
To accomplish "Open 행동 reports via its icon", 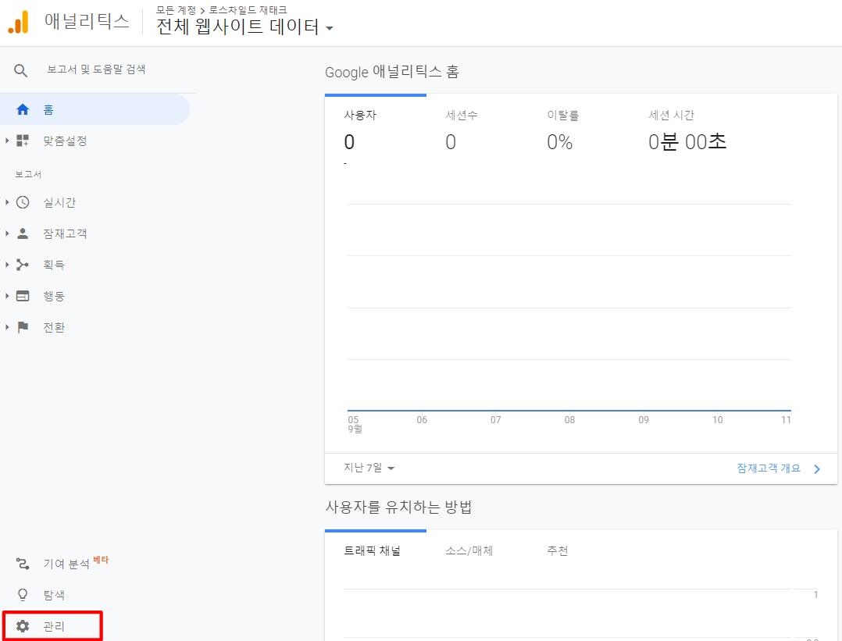I will click(x=22, y=295).
